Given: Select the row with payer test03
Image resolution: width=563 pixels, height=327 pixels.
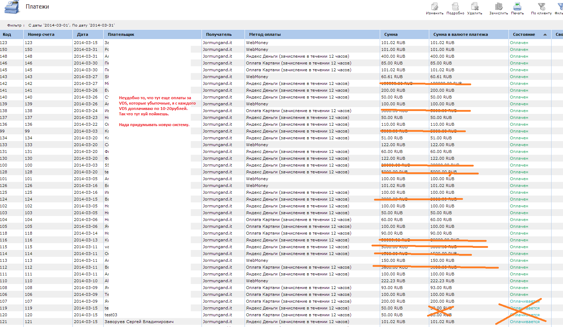Looking at the screenshot, I should pyautogui.click(x=111, y=315).
